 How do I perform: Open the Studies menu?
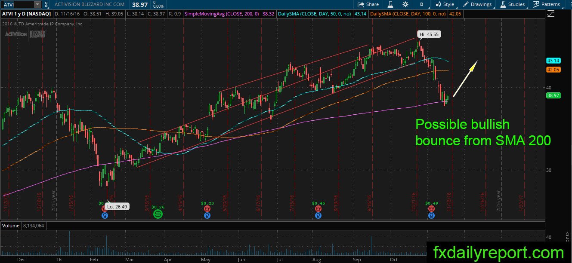coord(513,4)
